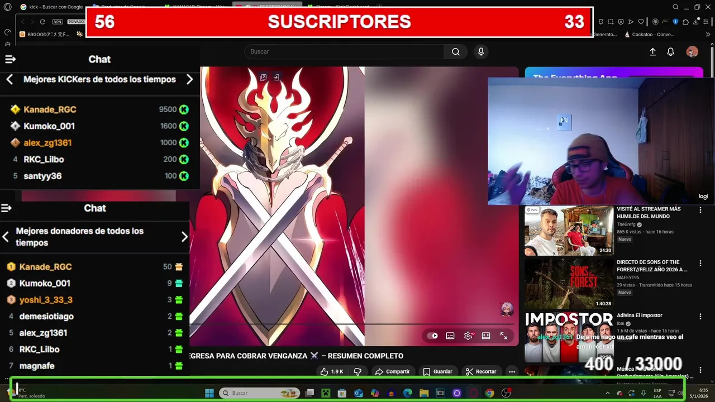Enter fullscreen on the video
Viewport: 715px width, 402px height.
(x=504, y=336)
